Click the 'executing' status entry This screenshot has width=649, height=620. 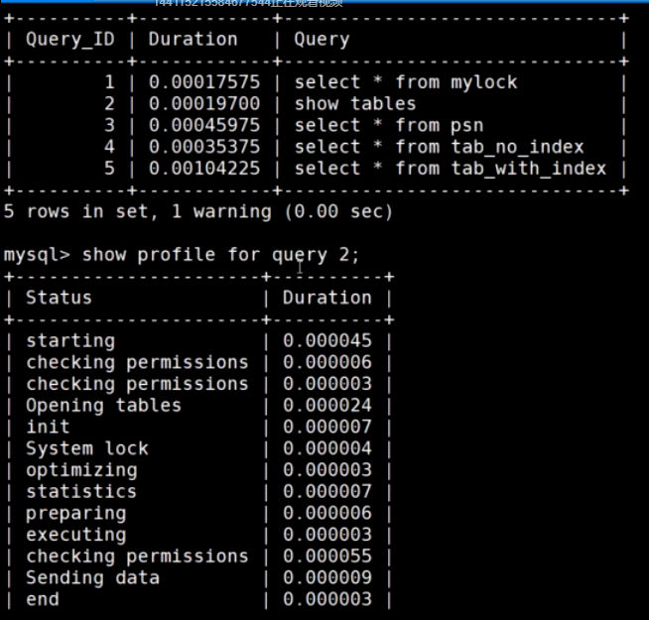pos(75,535)
